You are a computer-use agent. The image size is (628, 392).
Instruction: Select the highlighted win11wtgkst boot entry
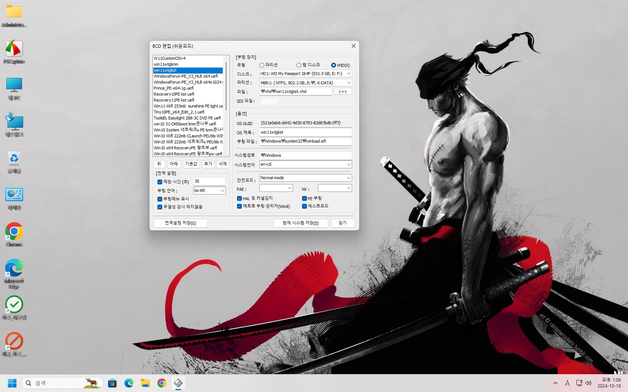tap(188, 70)
